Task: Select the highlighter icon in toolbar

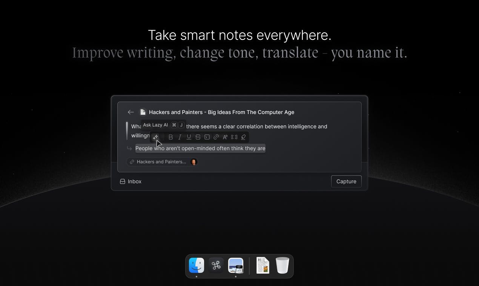Action: [243, 137]
